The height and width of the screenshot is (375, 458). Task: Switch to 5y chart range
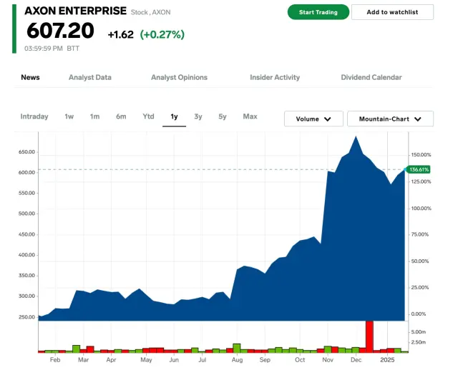tap(223, 116)
